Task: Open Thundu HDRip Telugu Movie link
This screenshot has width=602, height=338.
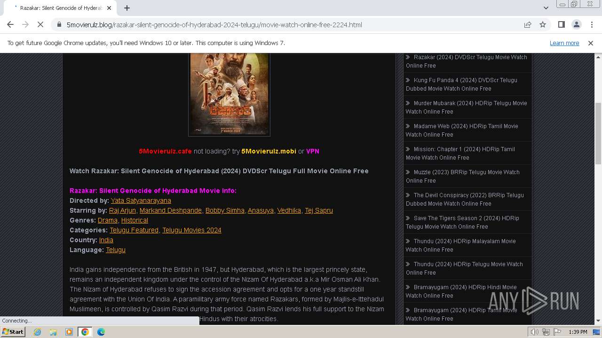Action: 464,269
